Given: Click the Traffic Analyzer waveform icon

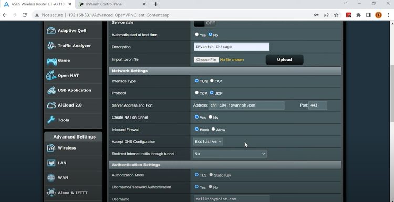Looking at the screenshot, I should (51, 46).
